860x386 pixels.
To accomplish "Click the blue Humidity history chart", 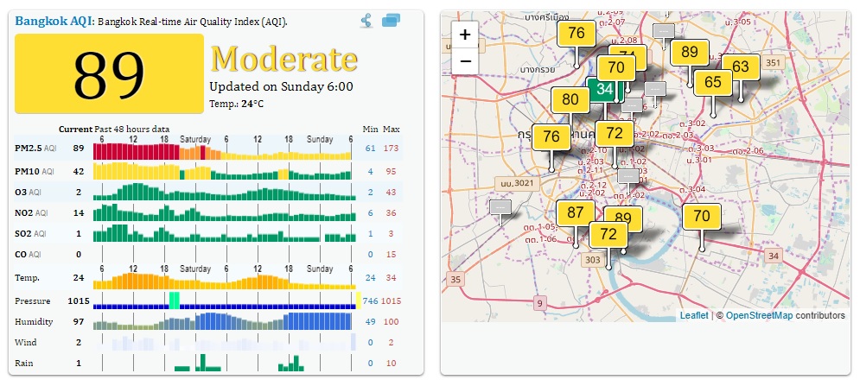I will tap(222, 321).
